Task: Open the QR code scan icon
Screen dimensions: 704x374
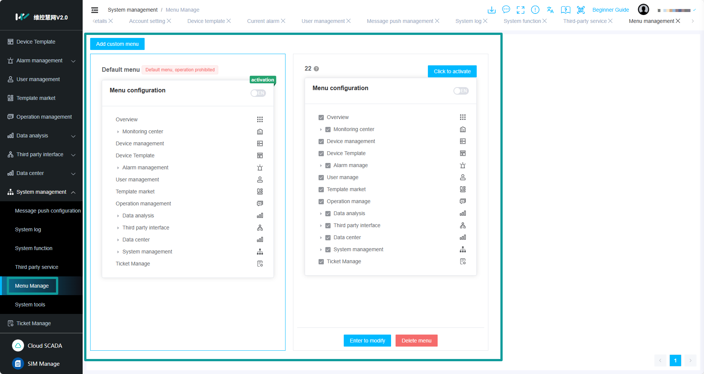Action: coord(581,10)
